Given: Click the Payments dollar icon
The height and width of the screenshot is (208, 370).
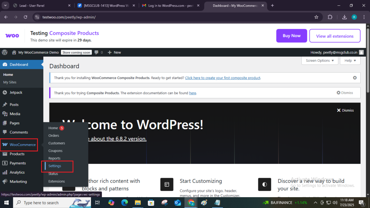Looking at the screenshot, I should 5,163.
